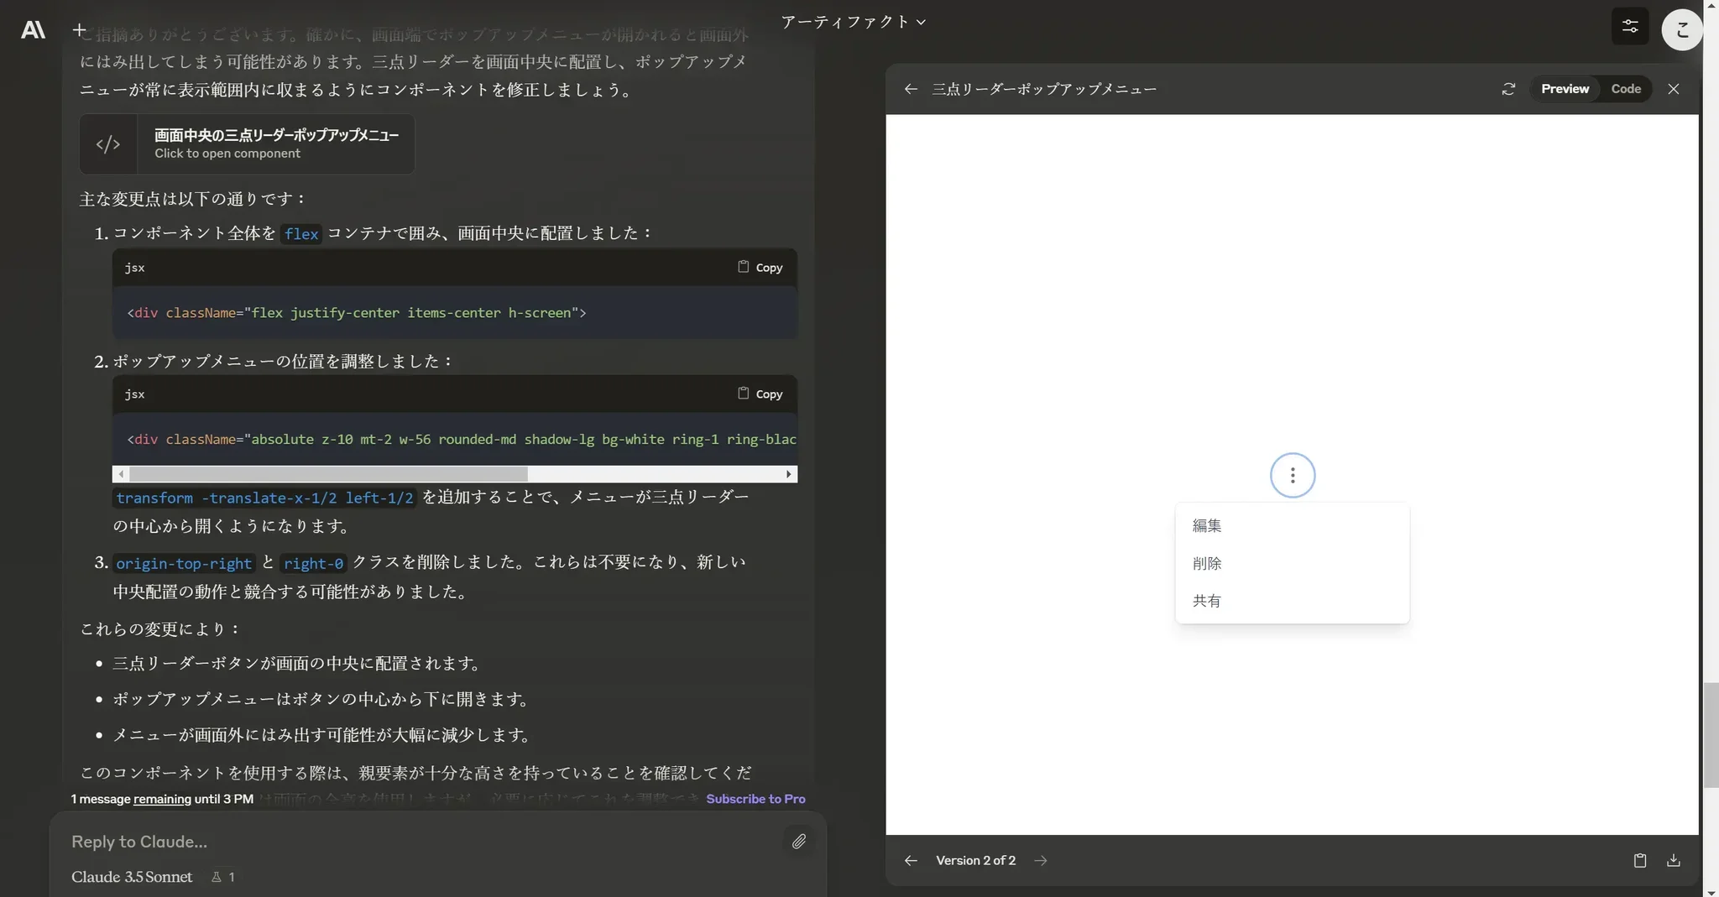Copy artifact contents via clipboard icon
The height and width of the screenshot is (897, 1719).
tap(1639, 860)
